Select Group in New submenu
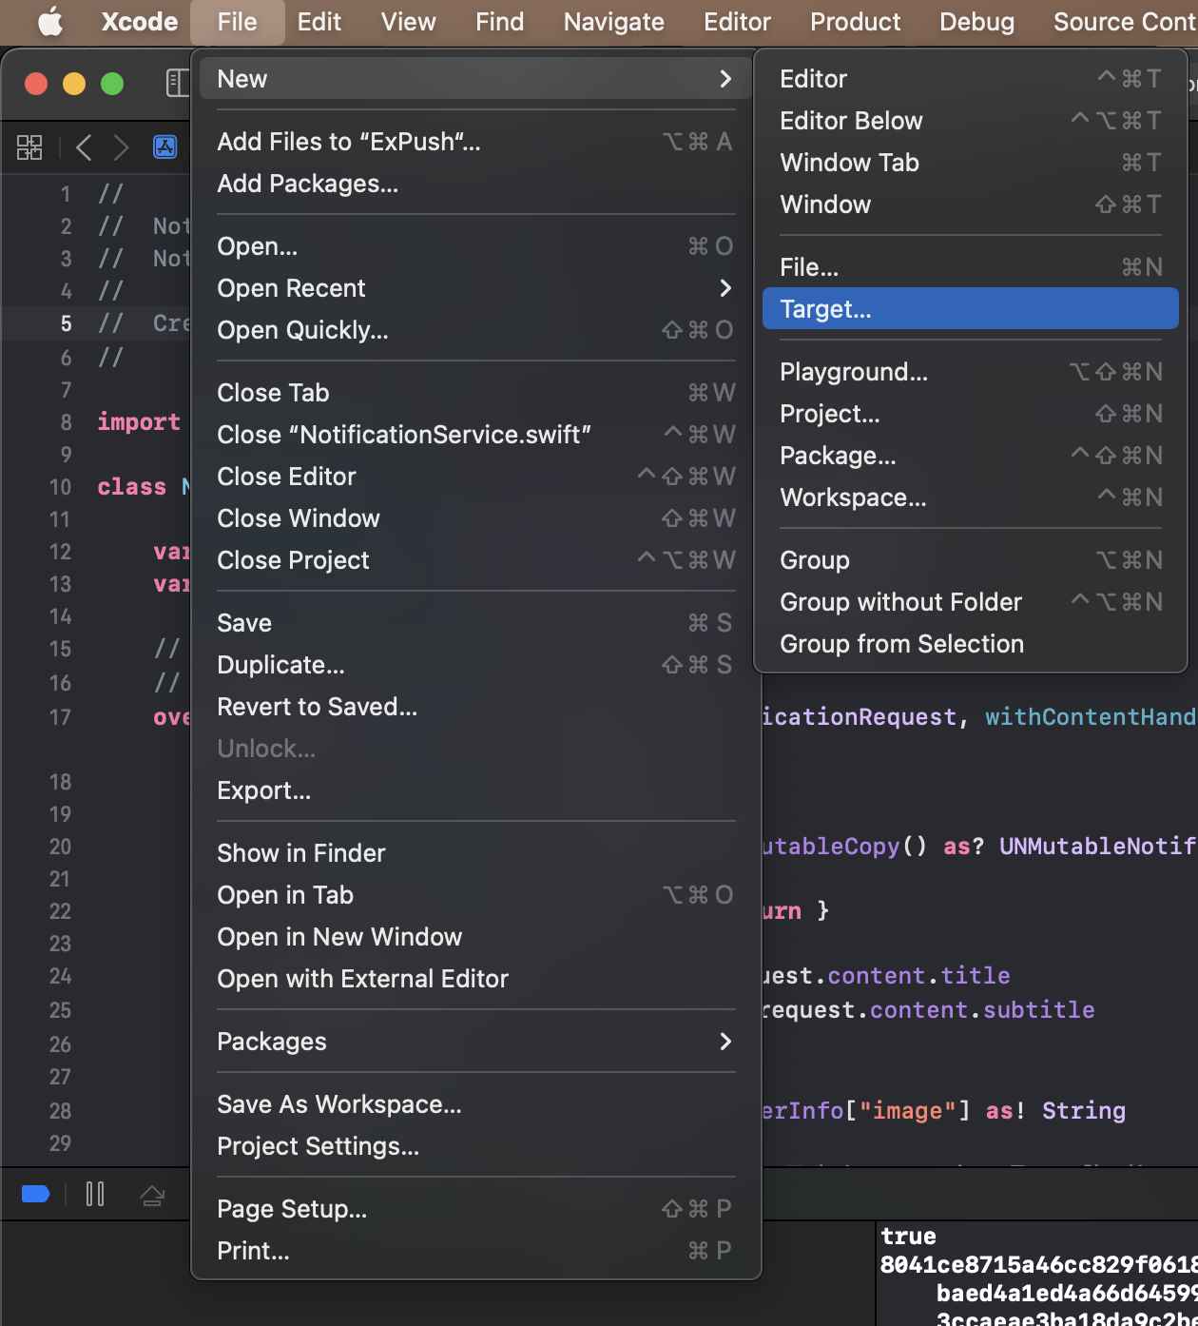Viewport: 1198px width, 1326px height. coord(971,560)
